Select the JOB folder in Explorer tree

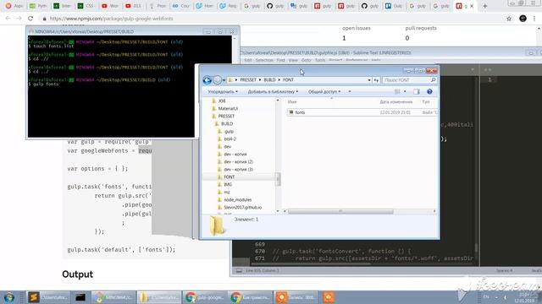point(222,101)
